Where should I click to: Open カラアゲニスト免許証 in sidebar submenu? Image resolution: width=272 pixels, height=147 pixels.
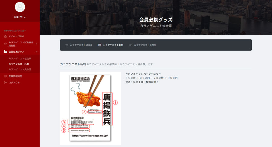pyautogui.click(x=20, y=69)
